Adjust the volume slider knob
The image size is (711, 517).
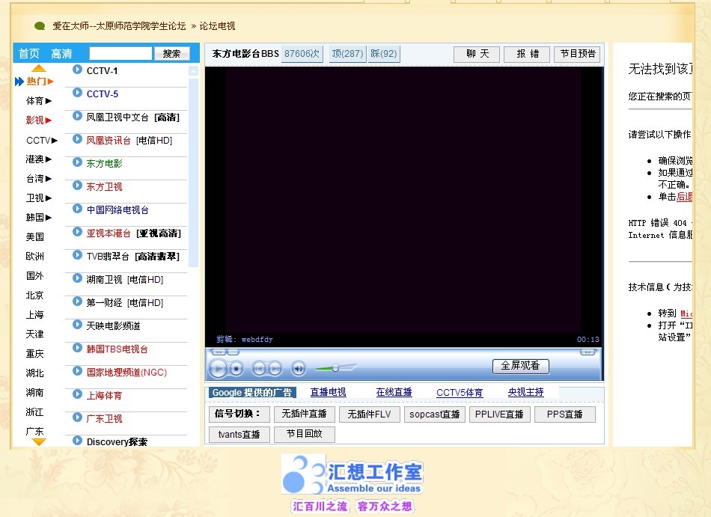click(335, 367)
